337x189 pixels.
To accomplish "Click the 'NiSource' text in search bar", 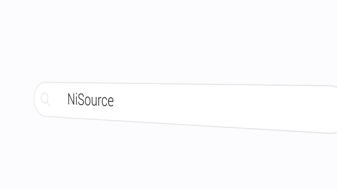I will pyautogui.click(x=90, y=100).
